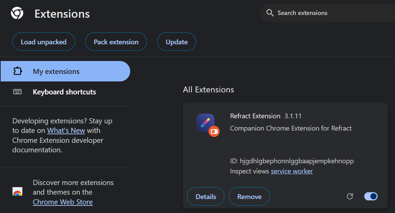Click the Refract Extension icon
Screen dimensions: 395x213
point(205,123)
